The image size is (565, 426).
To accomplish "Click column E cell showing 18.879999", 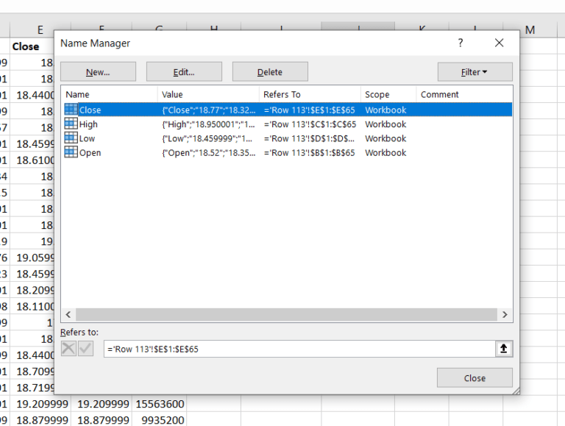I will click(40, 420).
